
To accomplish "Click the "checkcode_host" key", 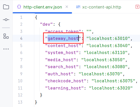I will [66, 81].
